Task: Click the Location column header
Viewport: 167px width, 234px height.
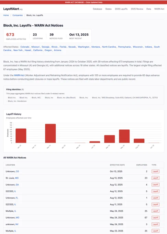Action: tap(10, 165)
